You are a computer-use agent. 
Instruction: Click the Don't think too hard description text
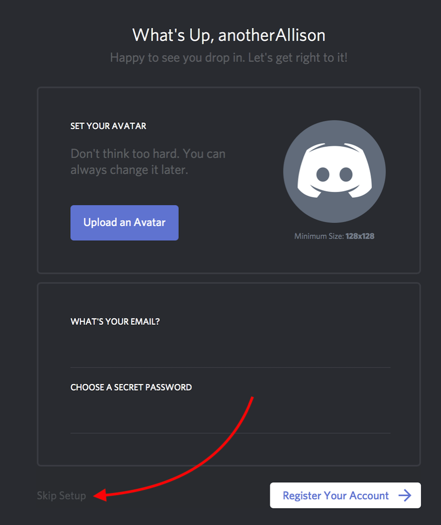coord(148,162)
